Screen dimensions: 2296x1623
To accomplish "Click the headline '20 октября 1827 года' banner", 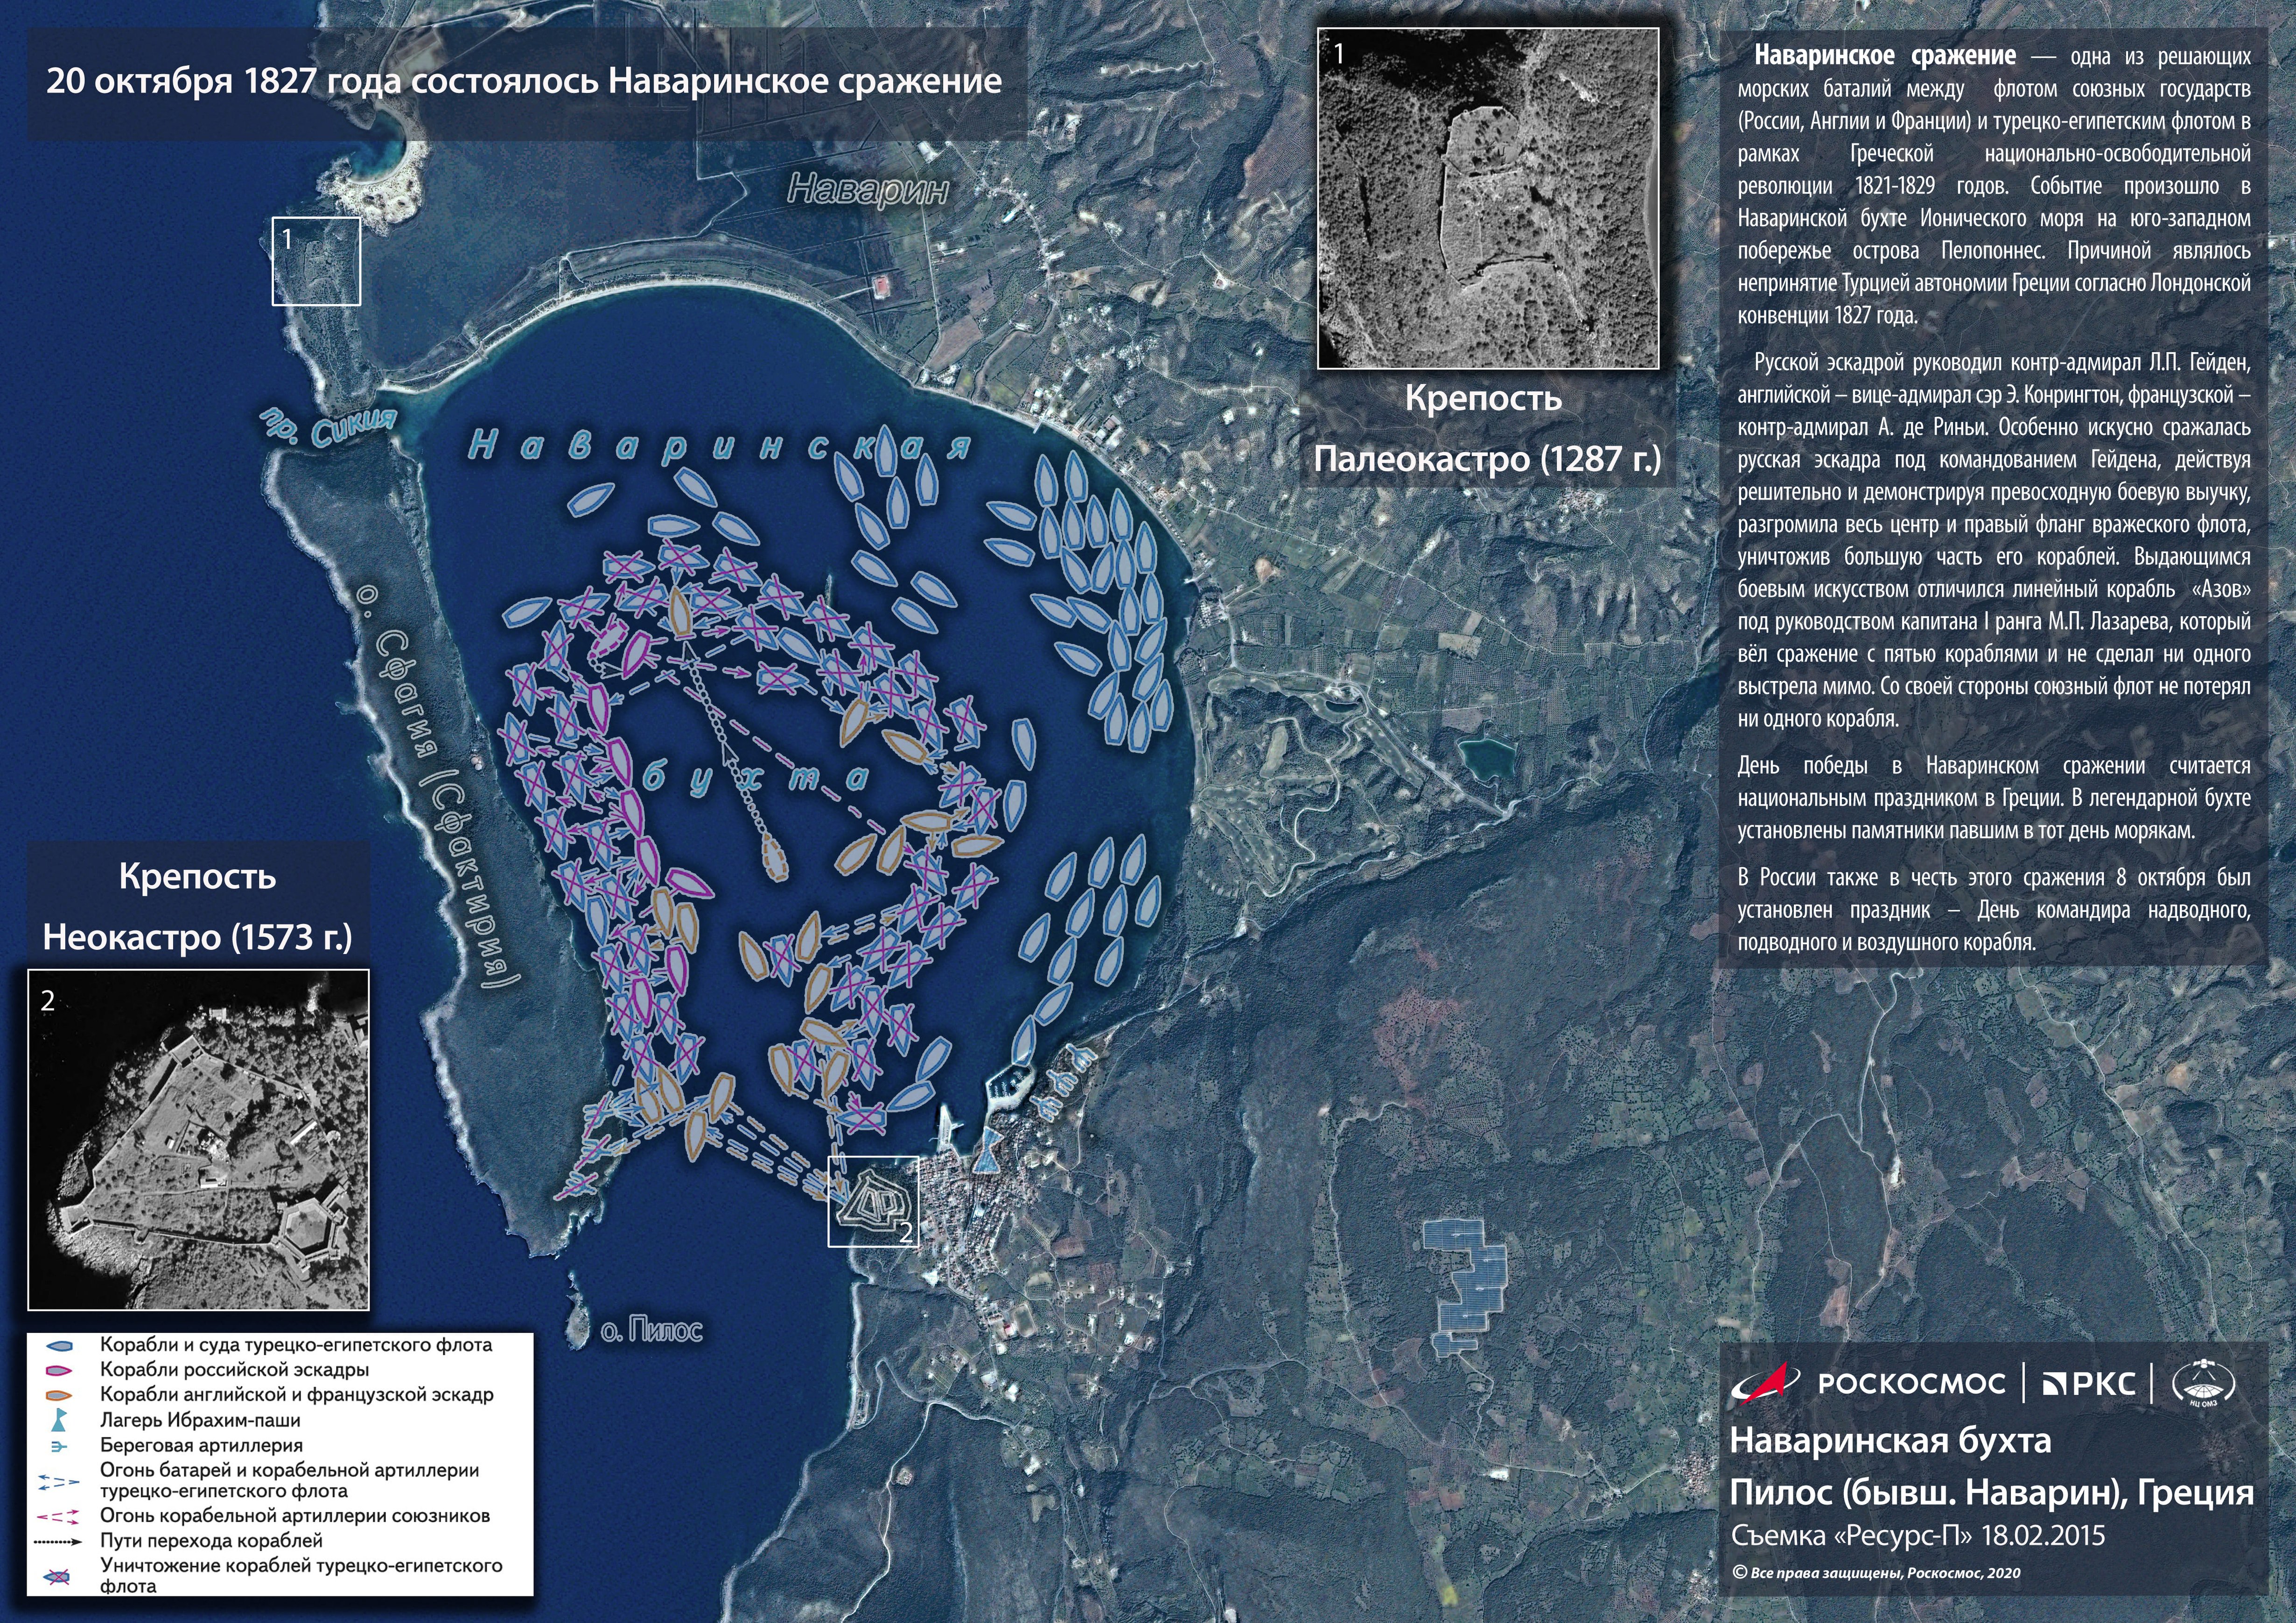I will [524, 82].
